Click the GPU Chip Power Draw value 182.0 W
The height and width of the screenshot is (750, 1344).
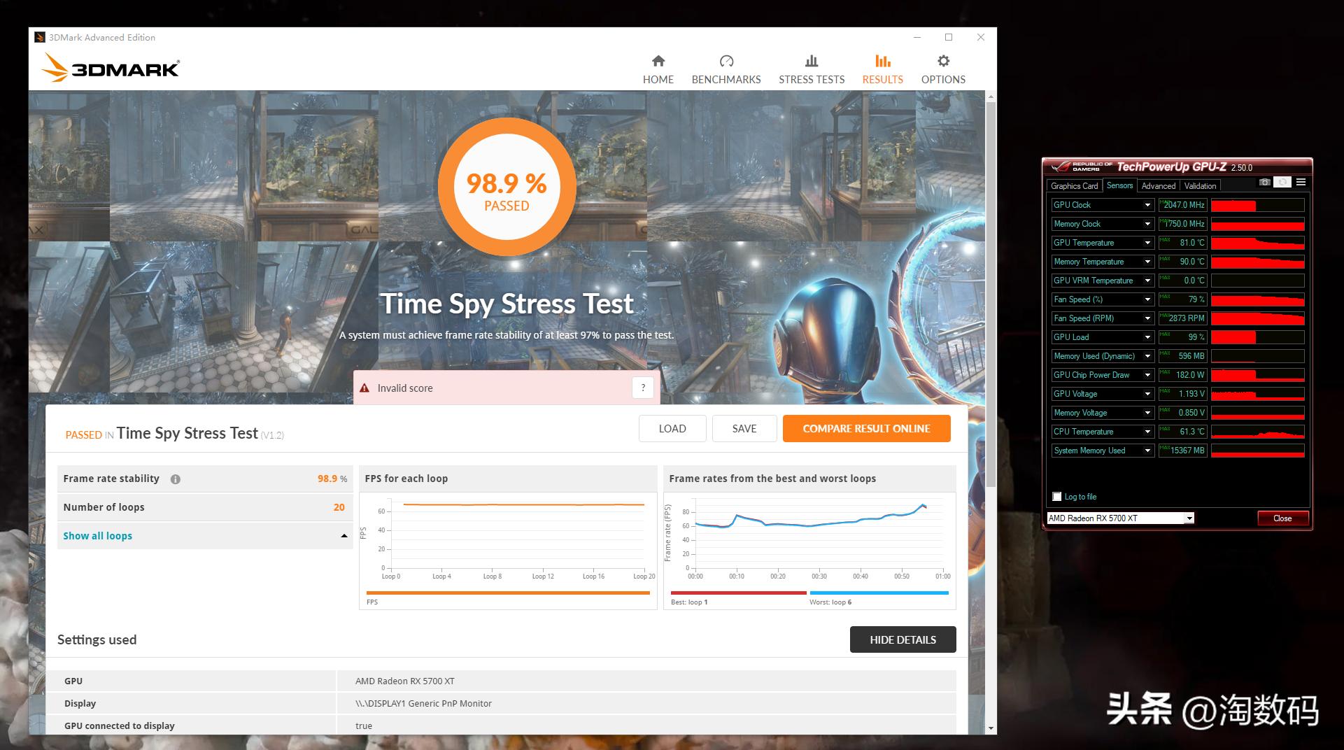click(1183, 375)
